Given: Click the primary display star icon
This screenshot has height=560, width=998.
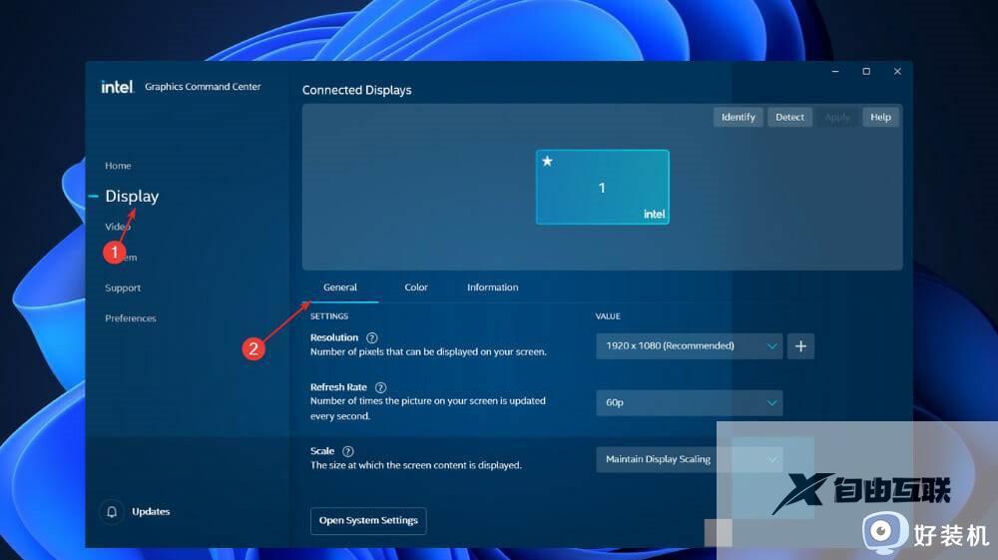Looking at the screenshot, I should [547, 161].
